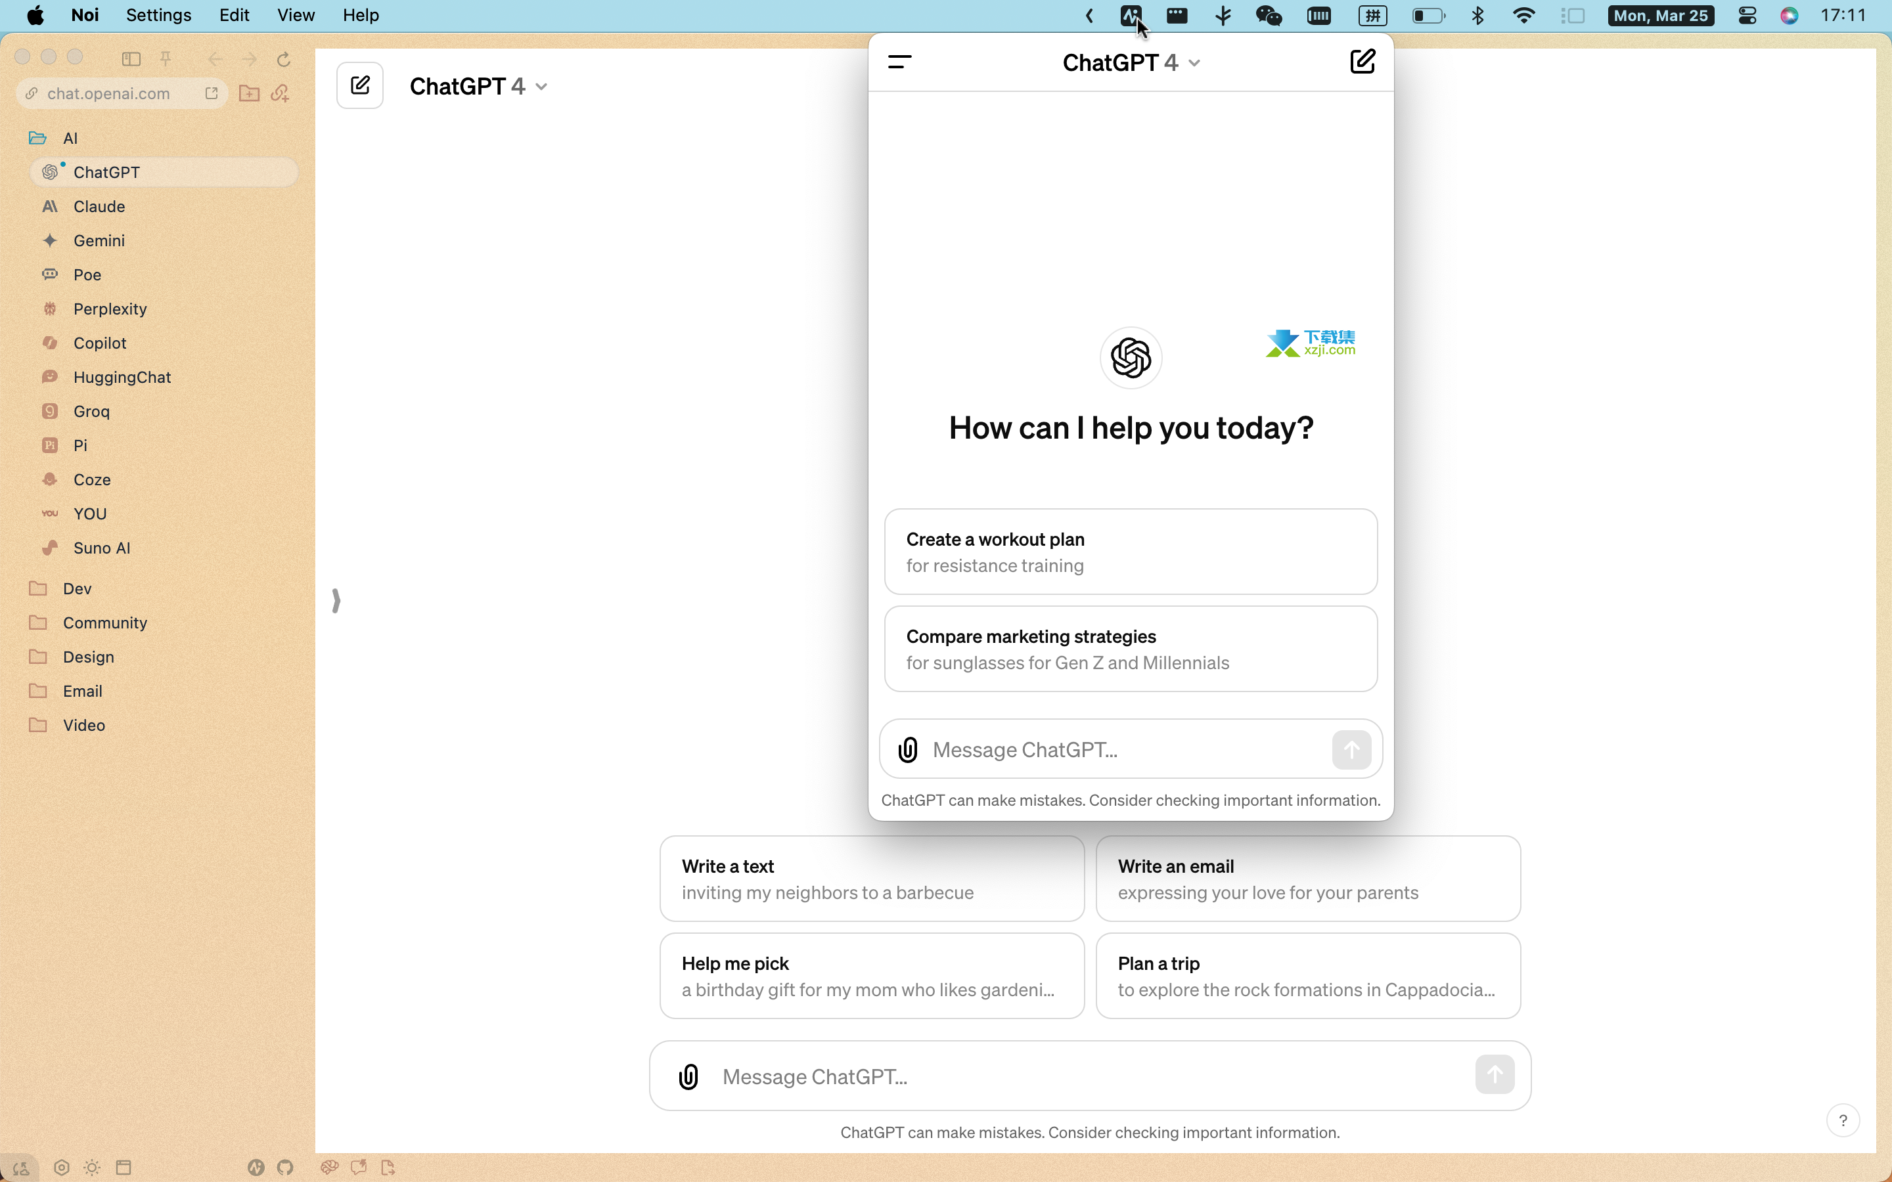Enable the Noi community section toggle
This screenshot has height=1182, width=1892.
point(104,623)
